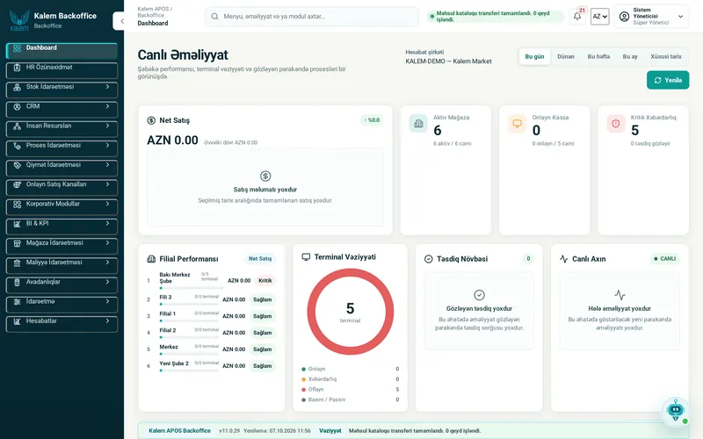Select the Xüsusi tarix tab
The image size is (703, 439).
[x=666, y=57]
